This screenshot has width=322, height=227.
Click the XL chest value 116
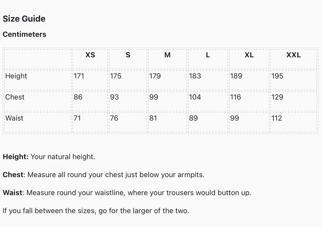[236, 97]
